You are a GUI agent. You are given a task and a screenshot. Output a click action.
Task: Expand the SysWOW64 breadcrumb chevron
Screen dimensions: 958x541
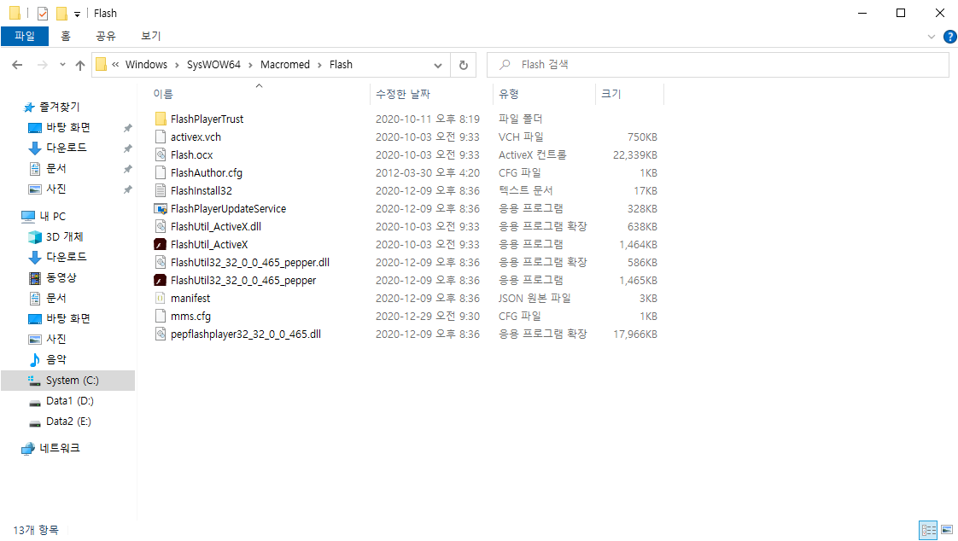[x=250, y=65]
